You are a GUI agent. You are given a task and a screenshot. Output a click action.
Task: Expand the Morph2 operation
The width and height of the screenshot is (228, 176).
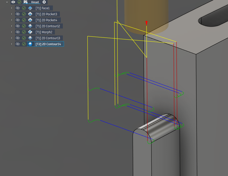[11, 32]
